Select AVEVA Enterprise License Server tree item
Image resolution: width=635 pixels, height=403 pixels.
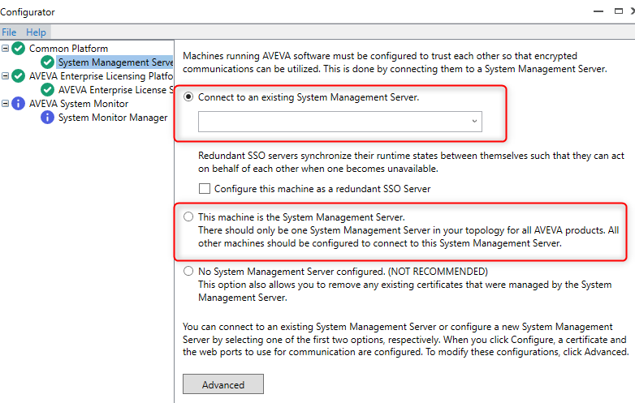115,90
